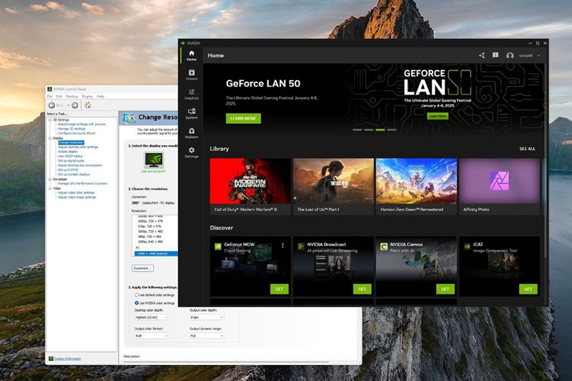Select the 3440 x 1440 native resolution
The image size is (572, 381).
pyautogui.click(x=156, y=253)
